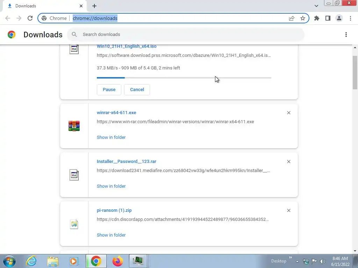Click the pi-ransom zip file icon
Screen dimensions: 358x268
tap(74, 224)
